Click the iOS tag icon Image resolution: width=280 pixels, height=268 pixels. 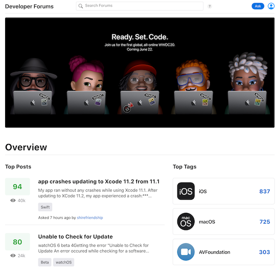point(186,191)
